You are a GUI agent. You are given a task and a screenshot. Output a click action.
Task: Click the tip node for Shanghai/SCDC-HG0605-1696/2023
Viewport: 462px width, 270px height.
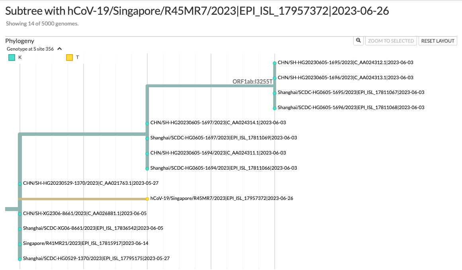274,107
